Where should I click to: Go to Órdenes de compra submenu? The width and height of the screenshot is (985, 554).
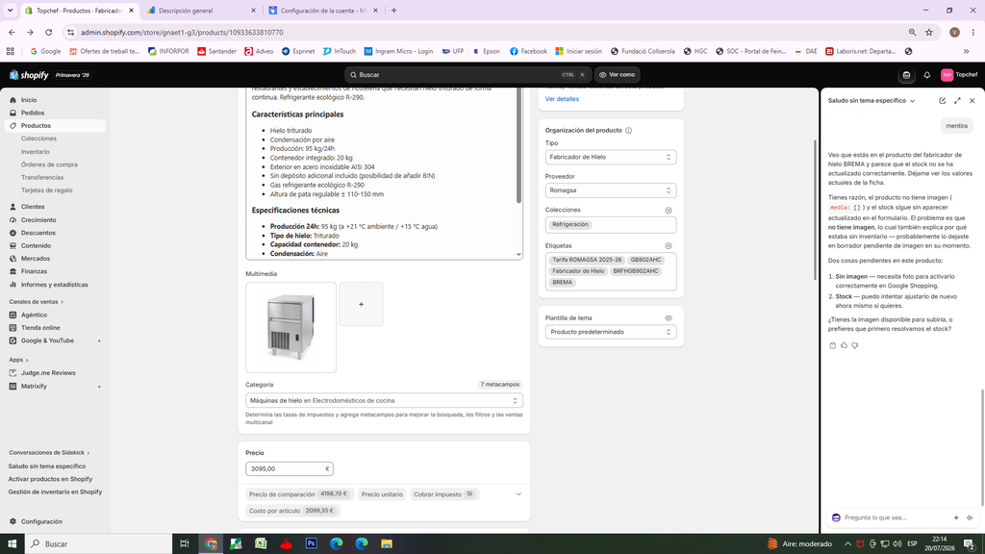[x=49, y=164]
